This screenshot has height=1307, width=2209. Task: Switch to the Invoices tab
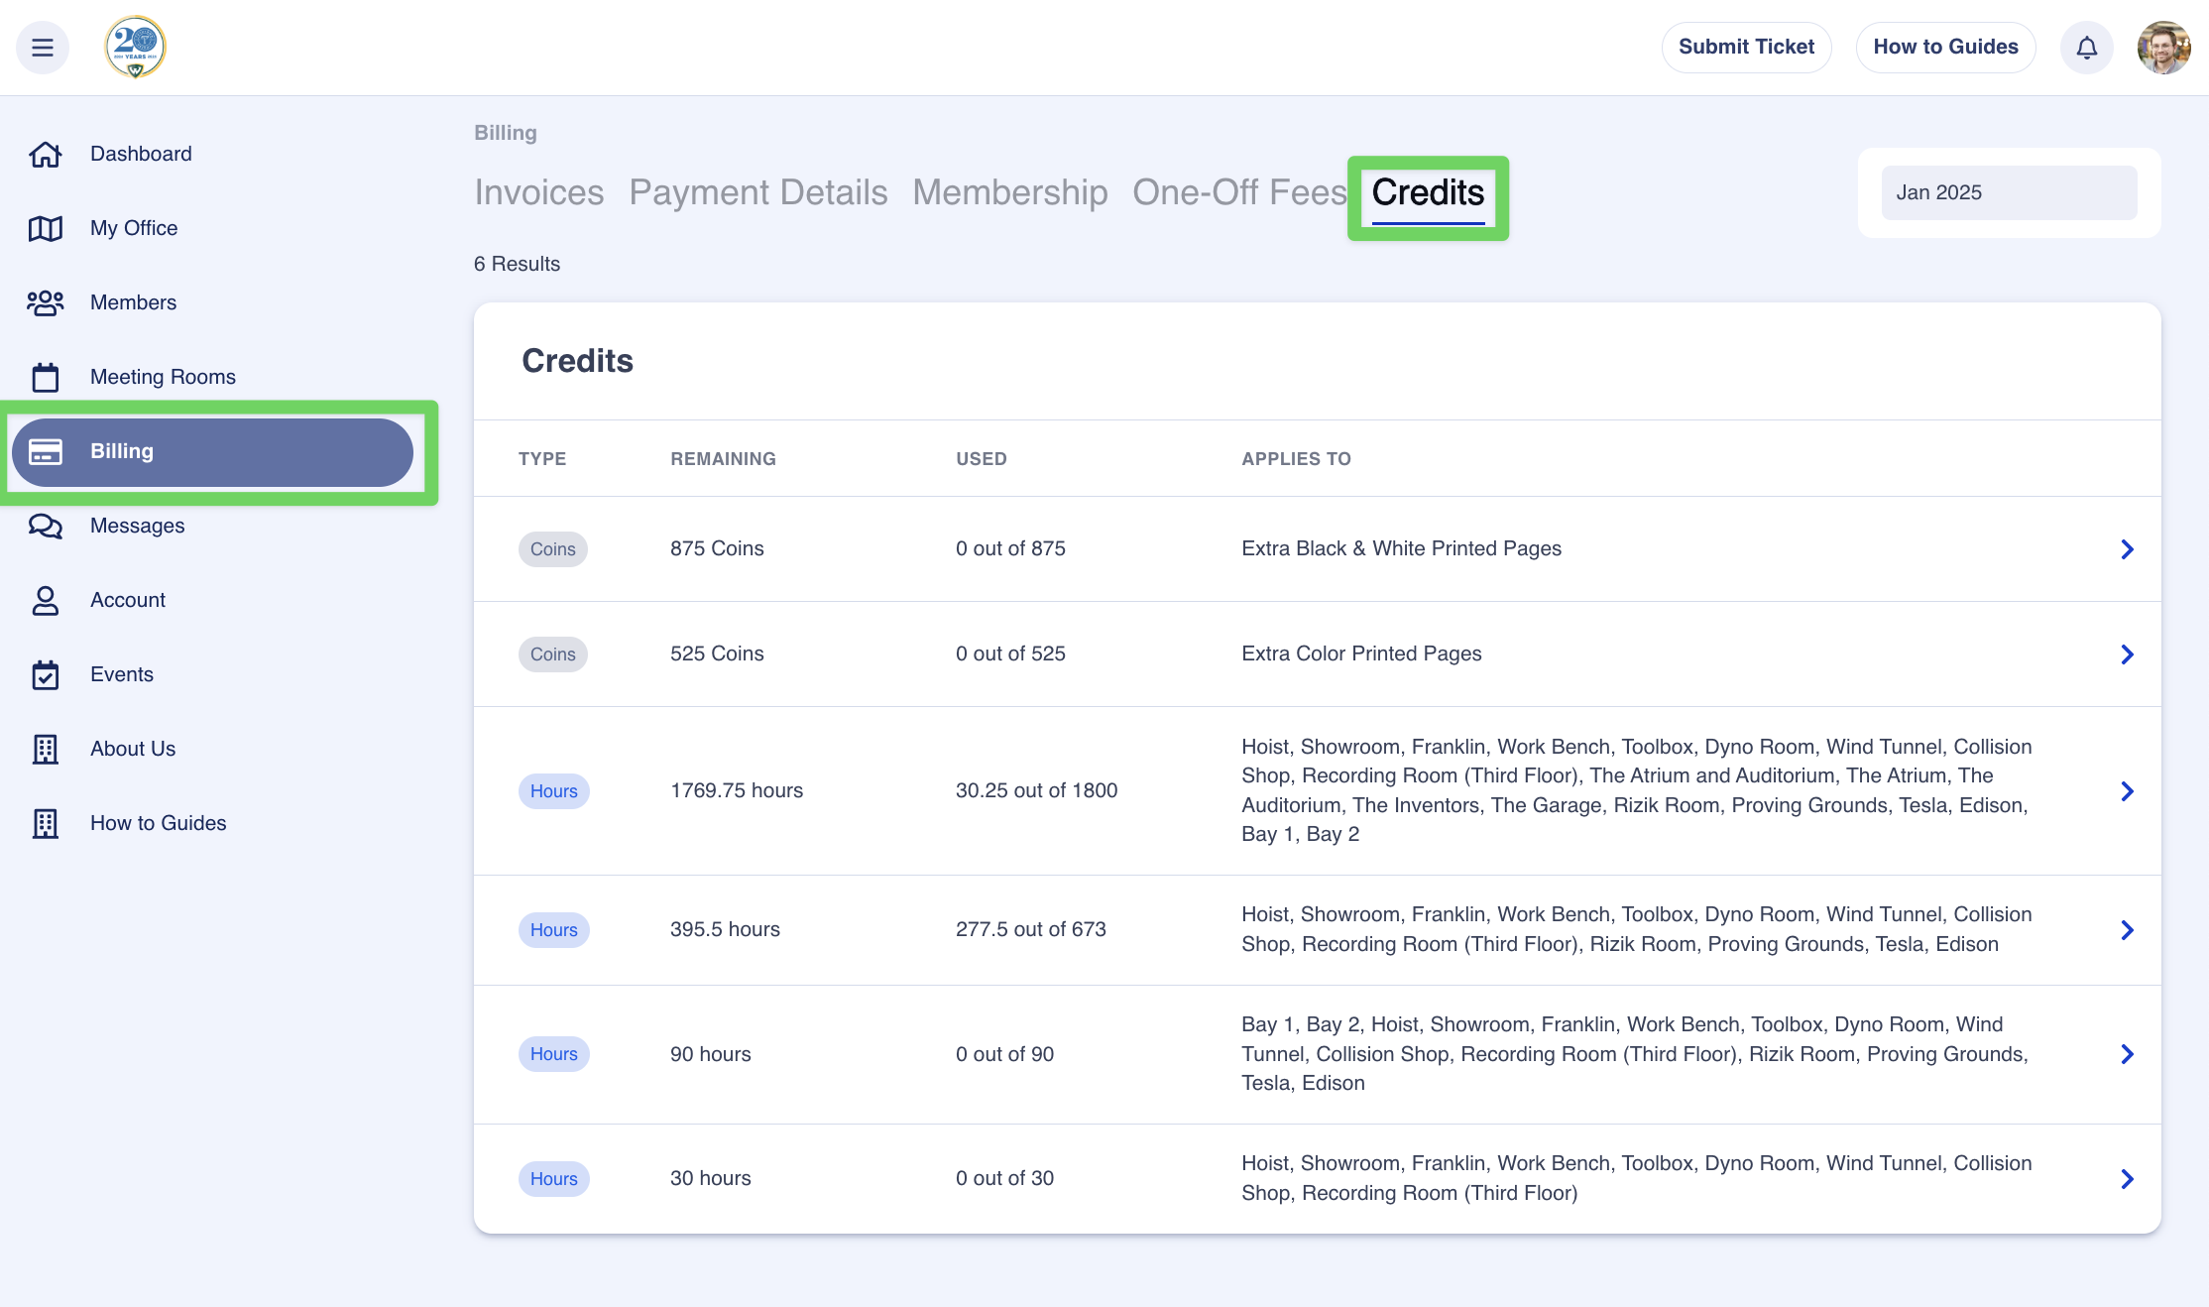tap(538, 192)
